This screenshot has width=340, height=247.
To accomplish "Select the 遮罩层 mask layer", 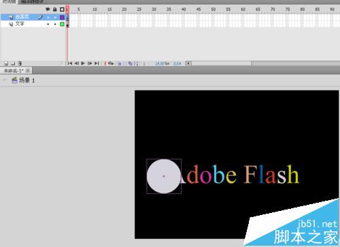I will pos(33,17).
